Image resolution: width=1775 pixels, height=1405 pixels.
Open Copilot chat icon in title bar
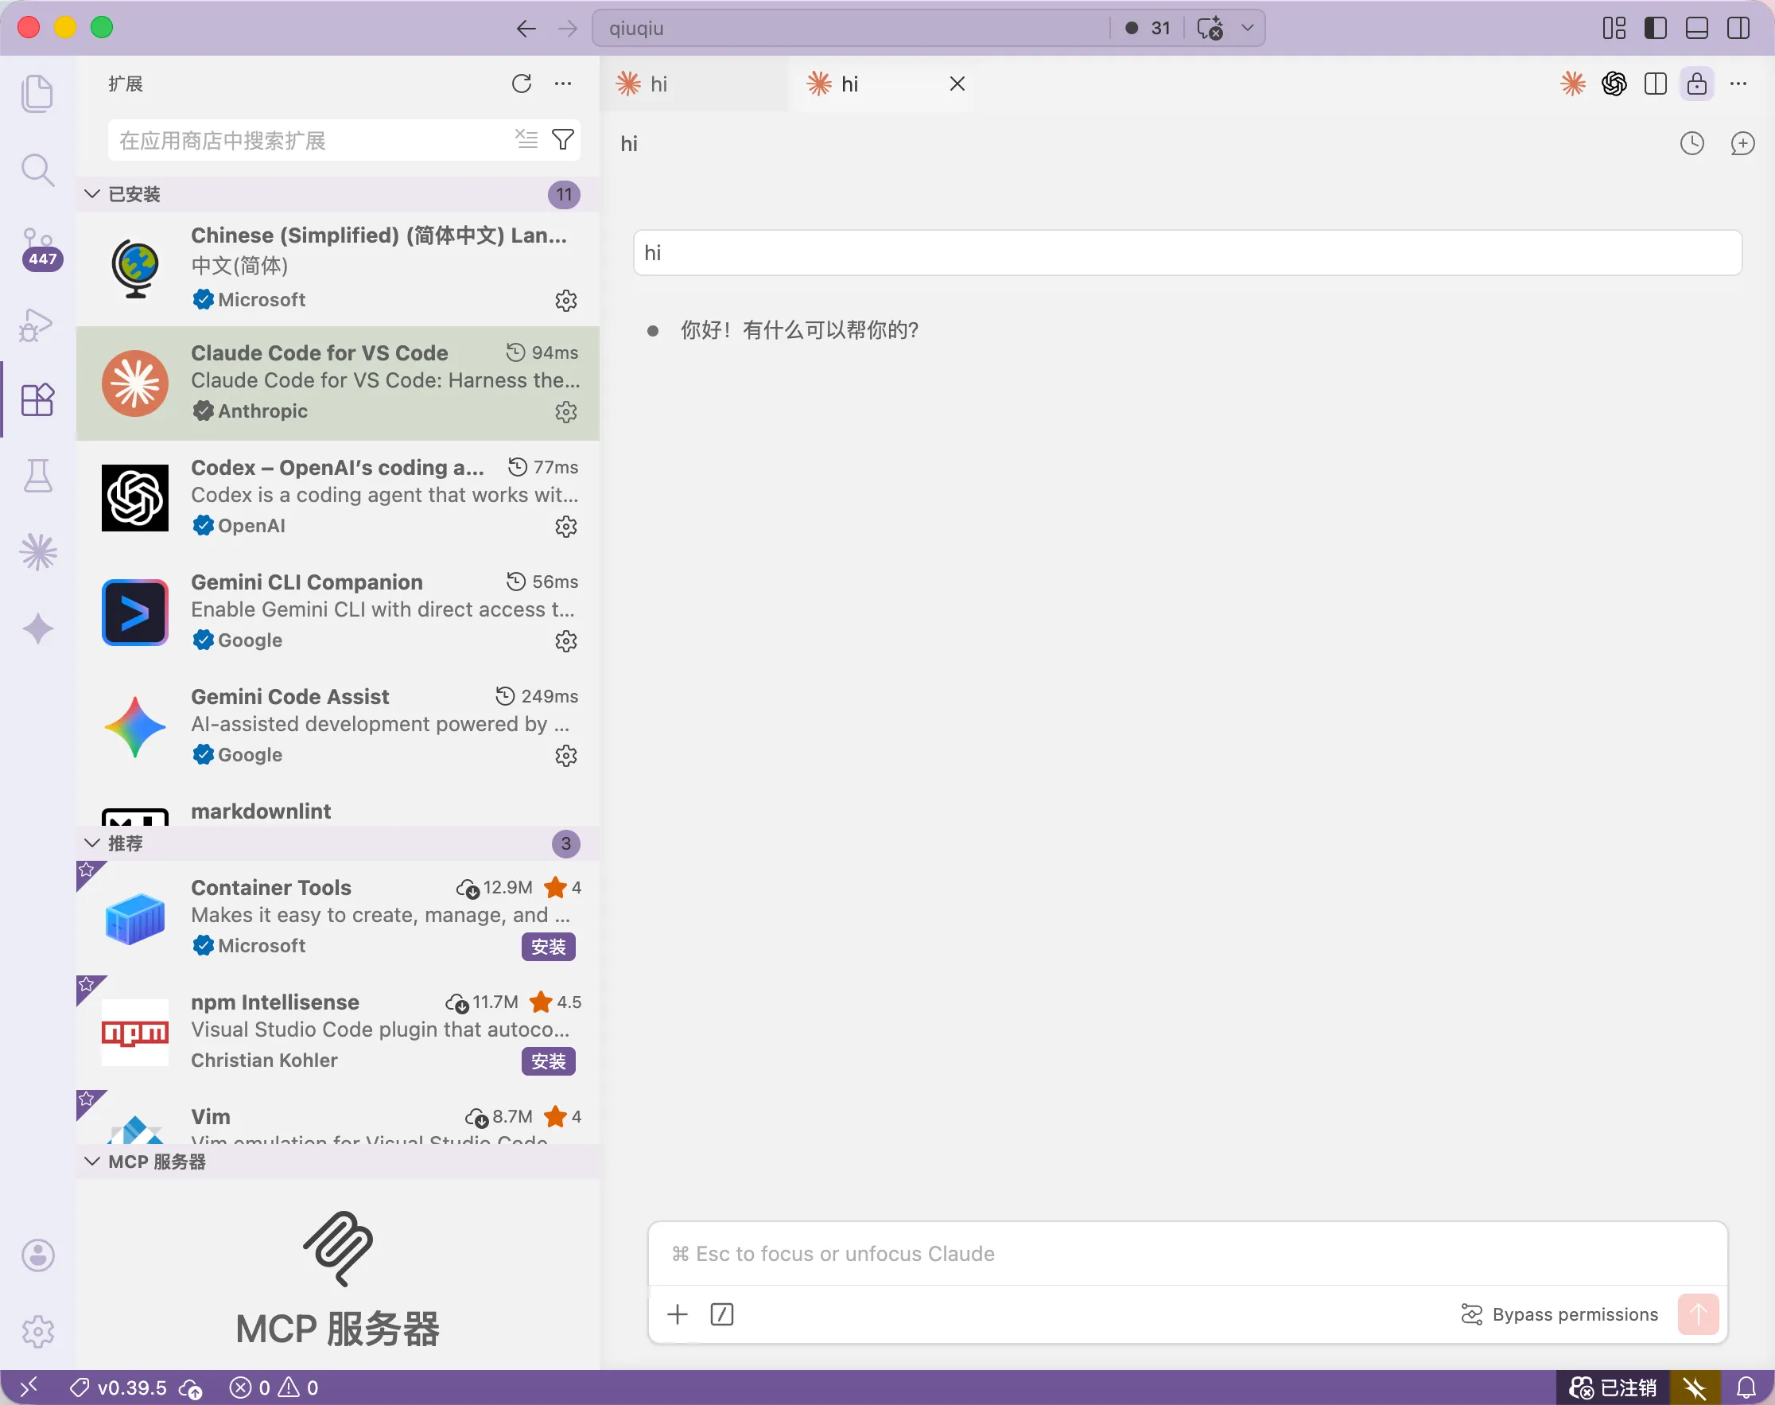[x=1210, y=28]
